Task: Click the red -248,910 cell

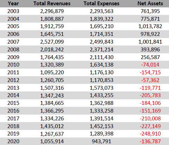Action: (x=150, y=134)
